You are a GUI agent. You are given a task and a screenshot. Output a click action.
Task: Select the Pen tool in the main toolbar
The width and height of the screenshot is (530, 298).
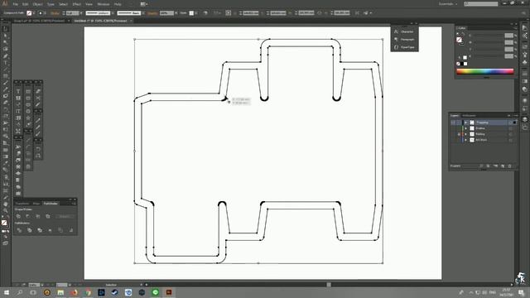(6, 56)
